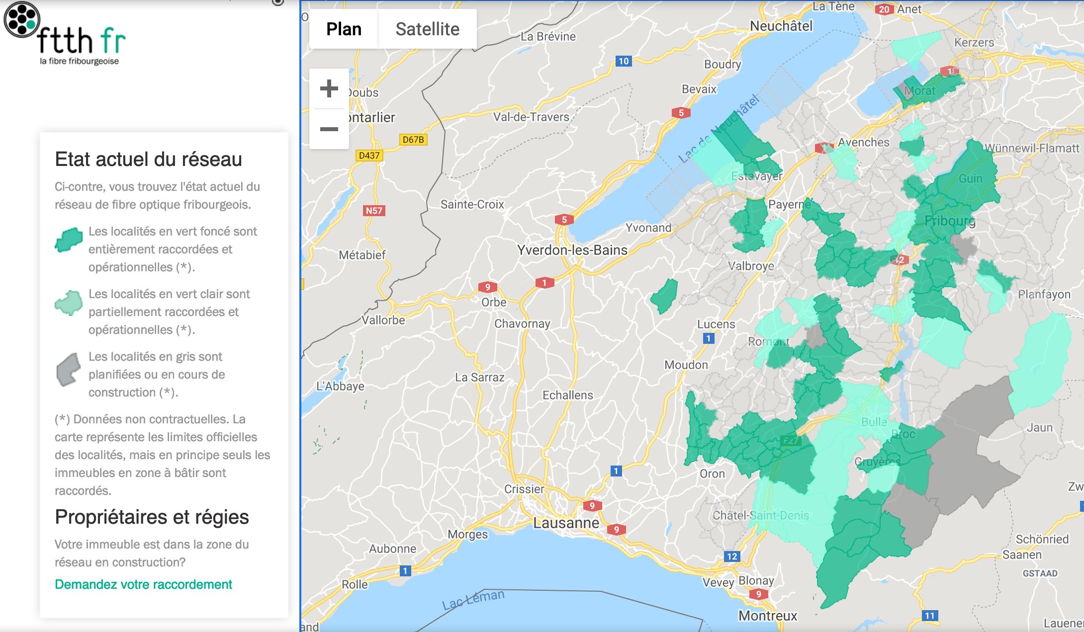Click the Lucens label on map
Viewport: 1084px width, 632px height.
coord(716,324)
